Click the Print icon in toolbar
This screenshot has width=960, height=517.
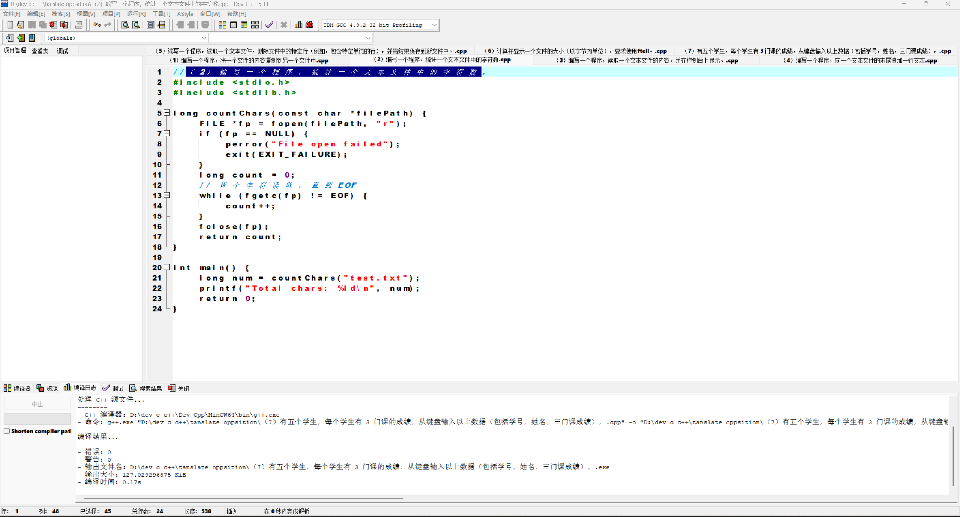click(x=78, y=25)
